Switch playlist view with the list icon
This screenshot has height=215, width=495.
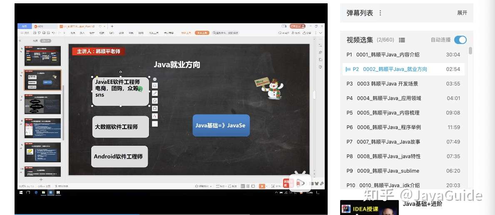point(402,40)
